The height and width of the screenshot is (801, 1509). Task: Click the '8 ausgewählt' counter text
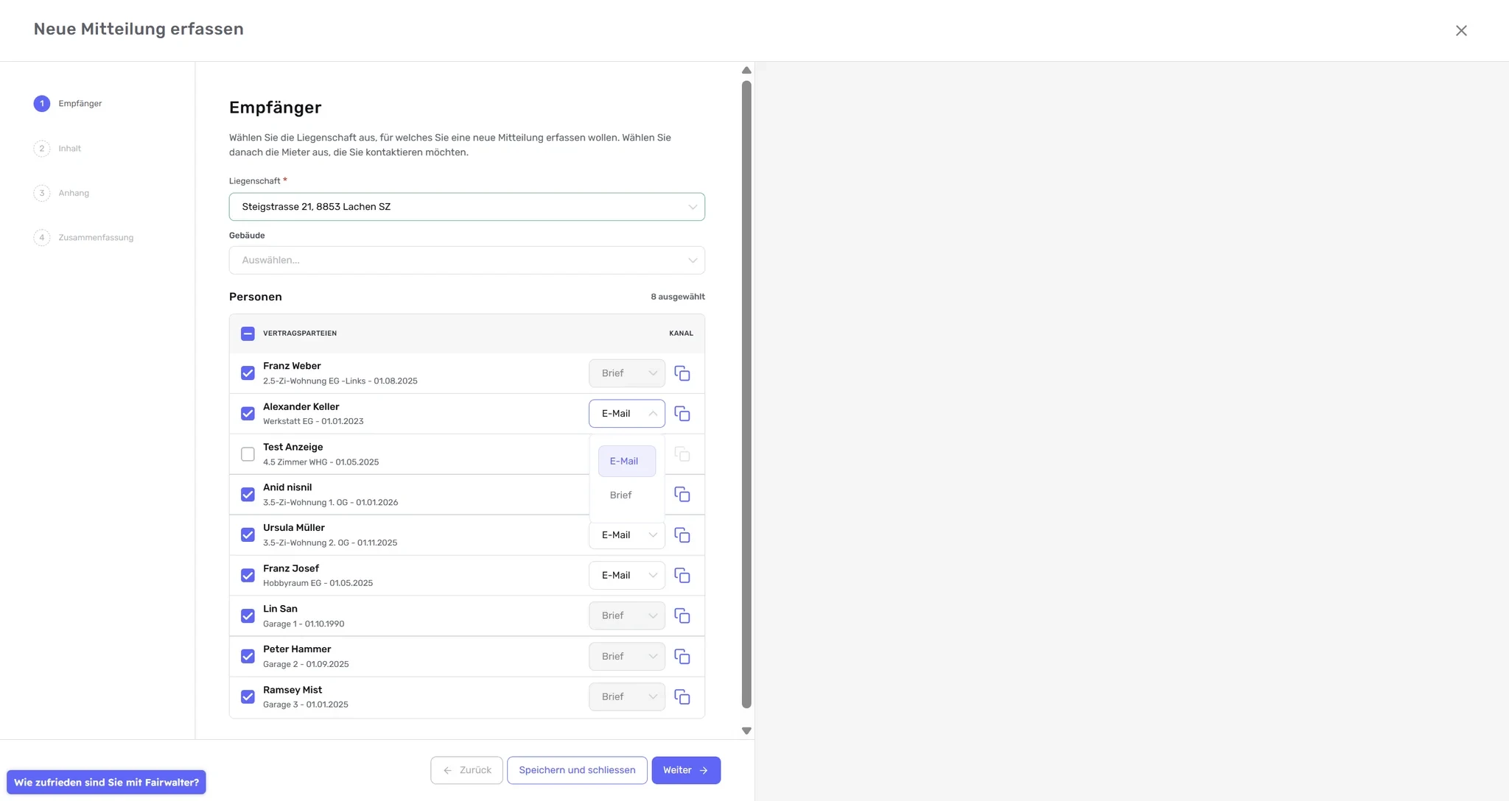[677, 297]
